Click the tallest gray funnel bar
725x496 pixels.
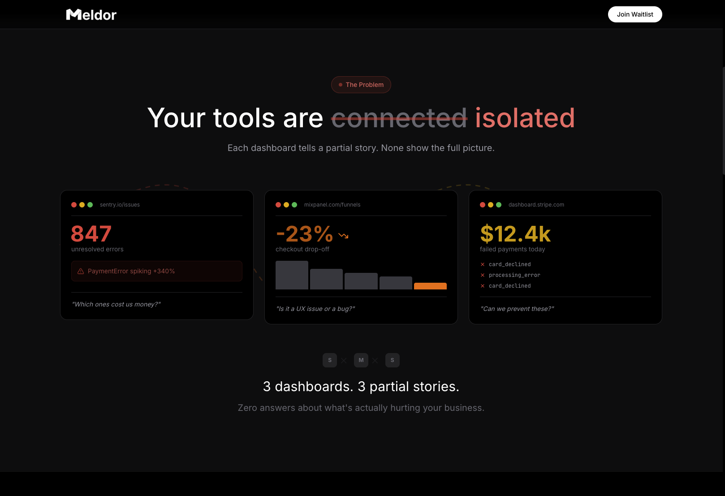292,275
